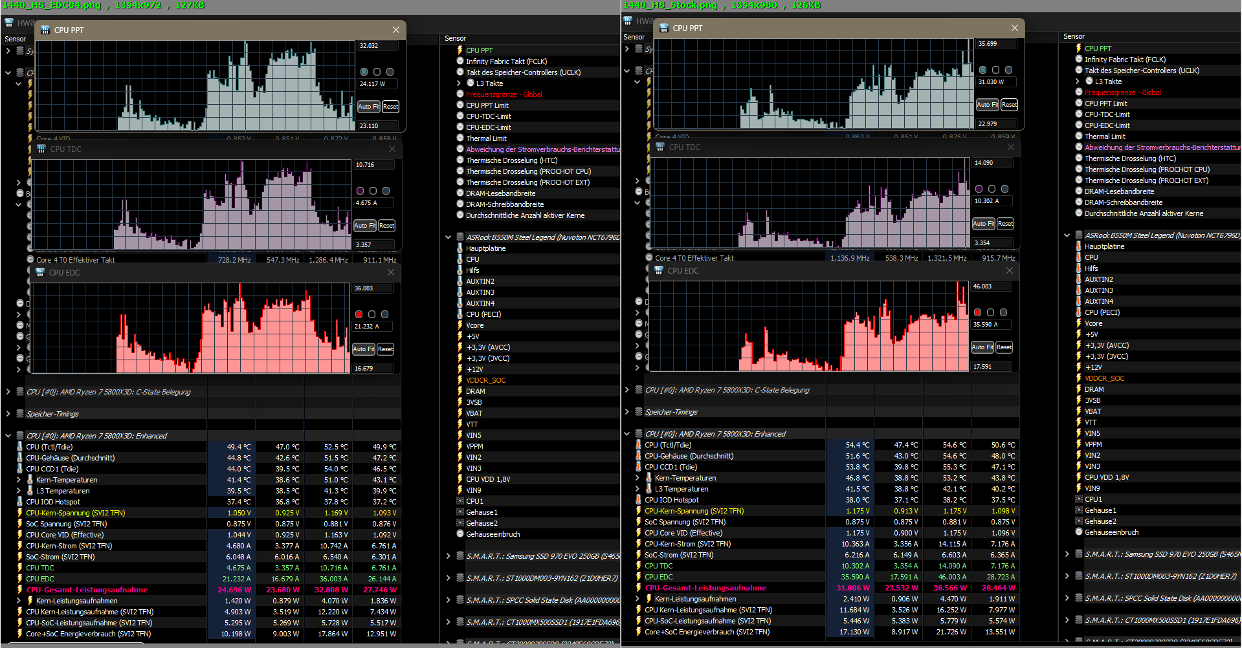Click the CPU Core VID (Effective) icon in EDC84 screenshot
Image resolution: width=1242 pixels, height=648 pixels.
point(20,535)
